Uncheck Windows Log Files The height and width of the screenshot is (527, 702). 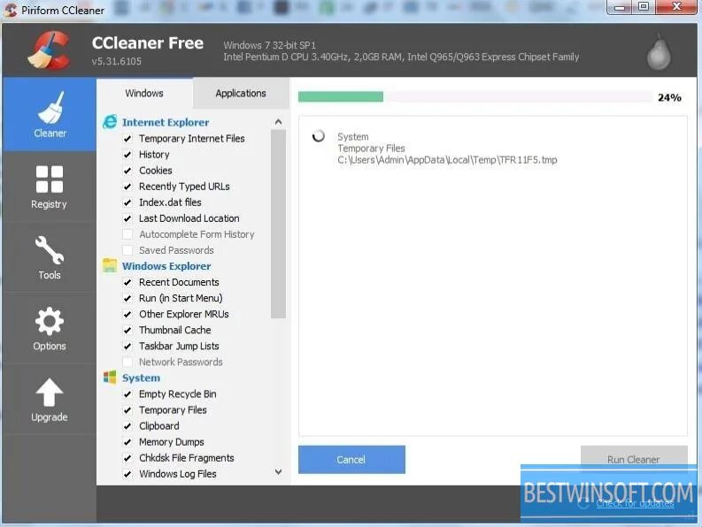[x=127, y=474]
